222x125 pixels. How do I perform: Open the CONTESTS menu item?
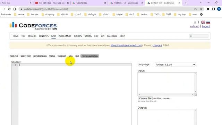44,36
